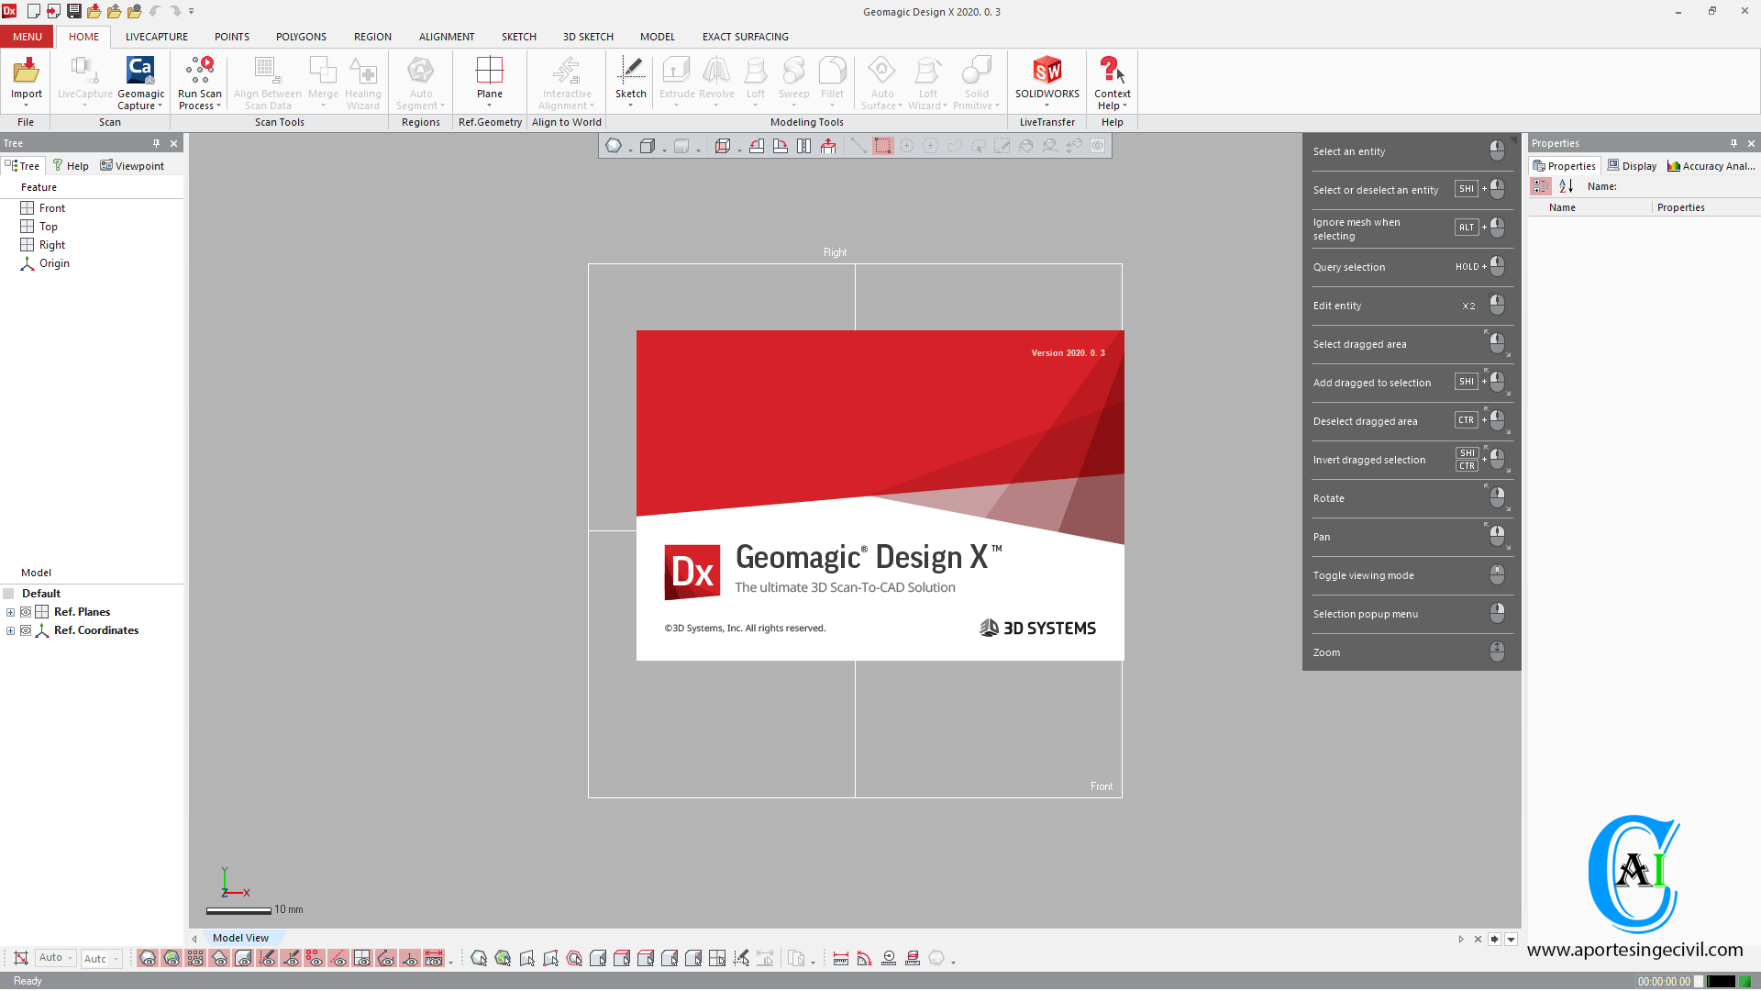
Task: Toggle second visibility eye with green mesh
Action: tap(172, 959)
